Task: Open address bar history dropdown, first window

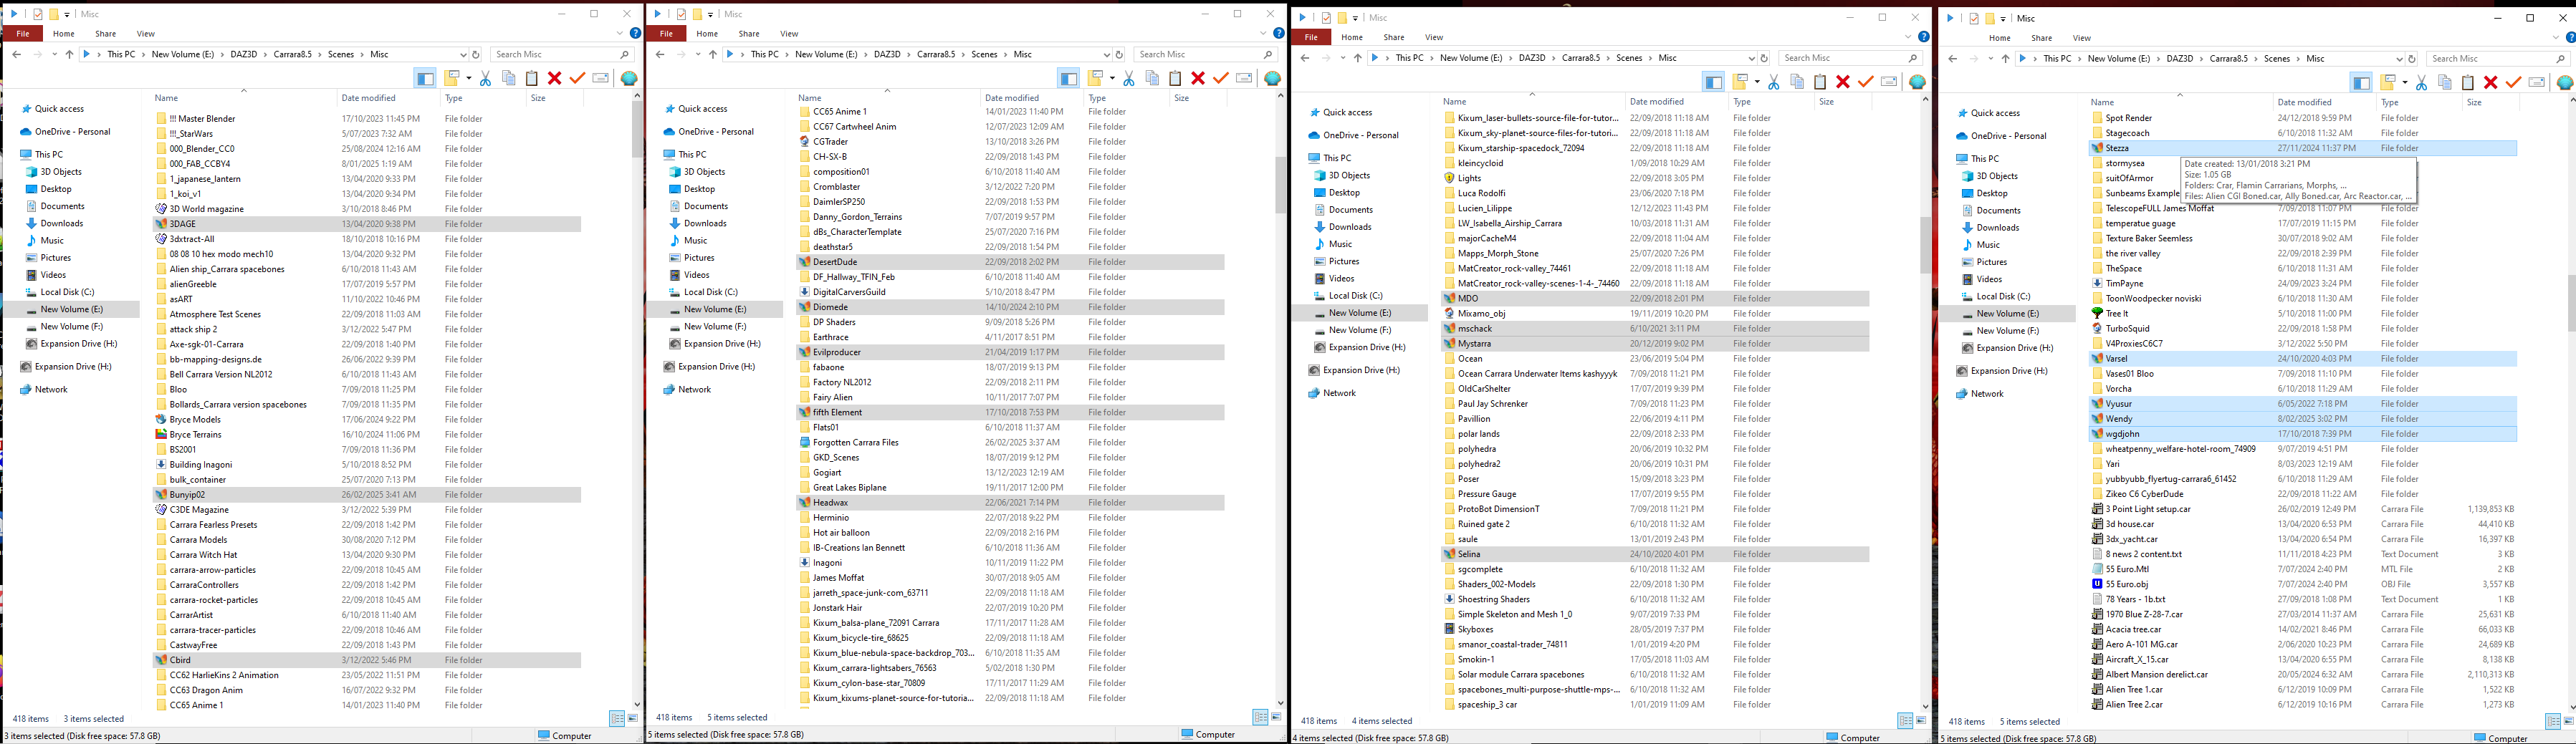Action: point(463,54)
